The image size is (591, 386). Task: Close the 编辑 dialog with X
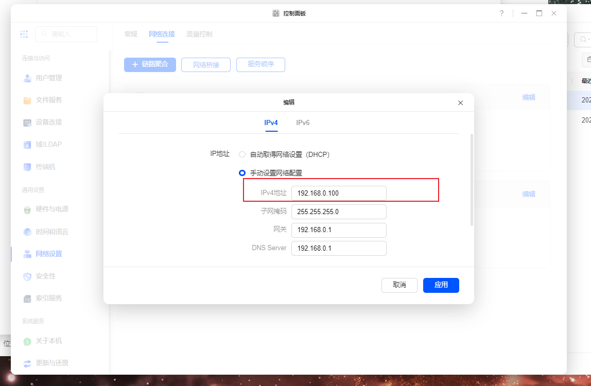coord(460,103)
